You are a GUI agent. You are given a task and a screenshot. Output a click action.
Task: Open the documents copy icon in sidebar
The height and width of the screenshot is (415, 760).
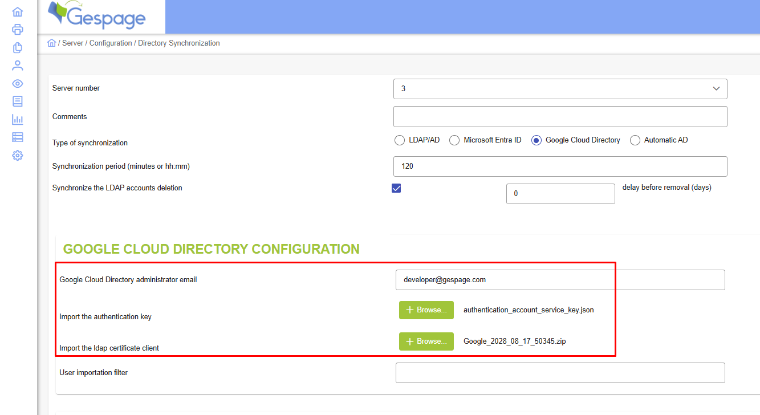[x=18, y=48]
